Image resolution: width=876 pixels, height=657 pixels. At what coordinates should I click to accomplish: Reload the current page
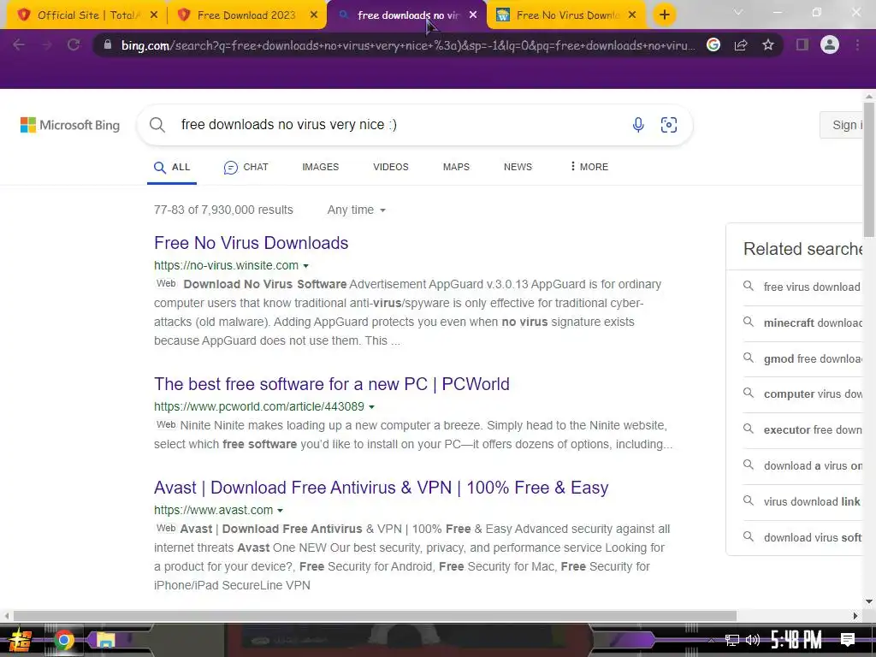[x=74, y=44]
